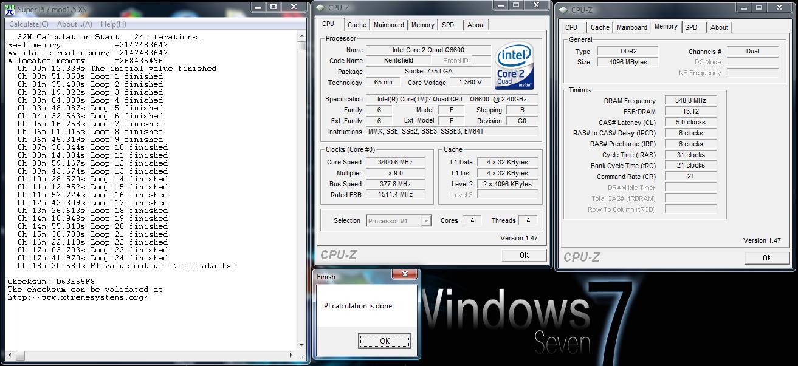Click the Technology value 65 nm

tap(383, 83)
